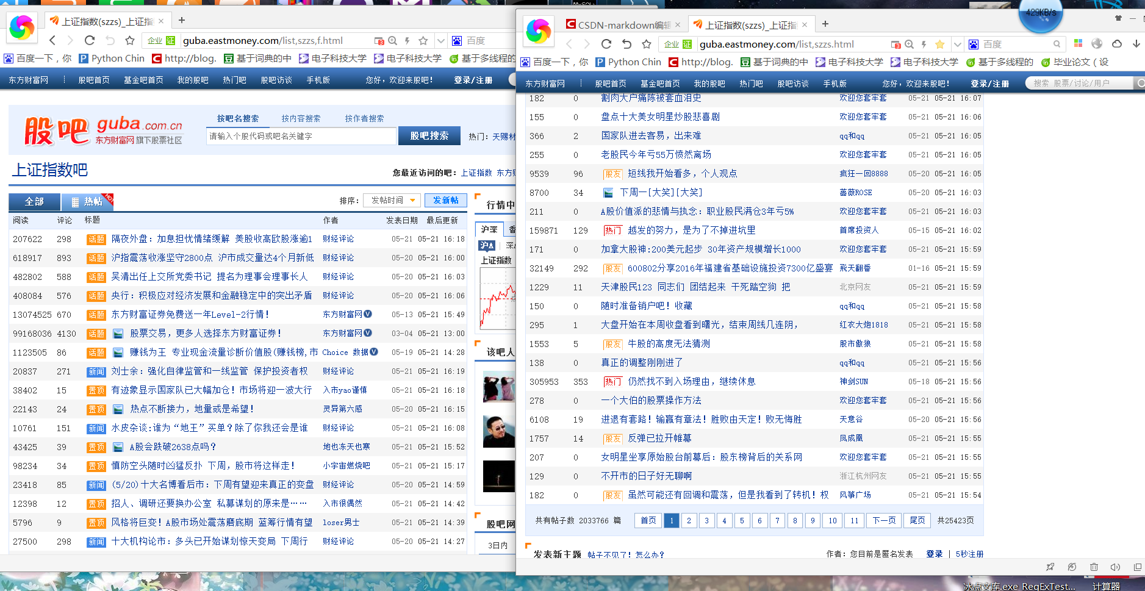Open zoom magnifier in left browser address bar
Screen dimensions: 1145x591
[392, 41]
